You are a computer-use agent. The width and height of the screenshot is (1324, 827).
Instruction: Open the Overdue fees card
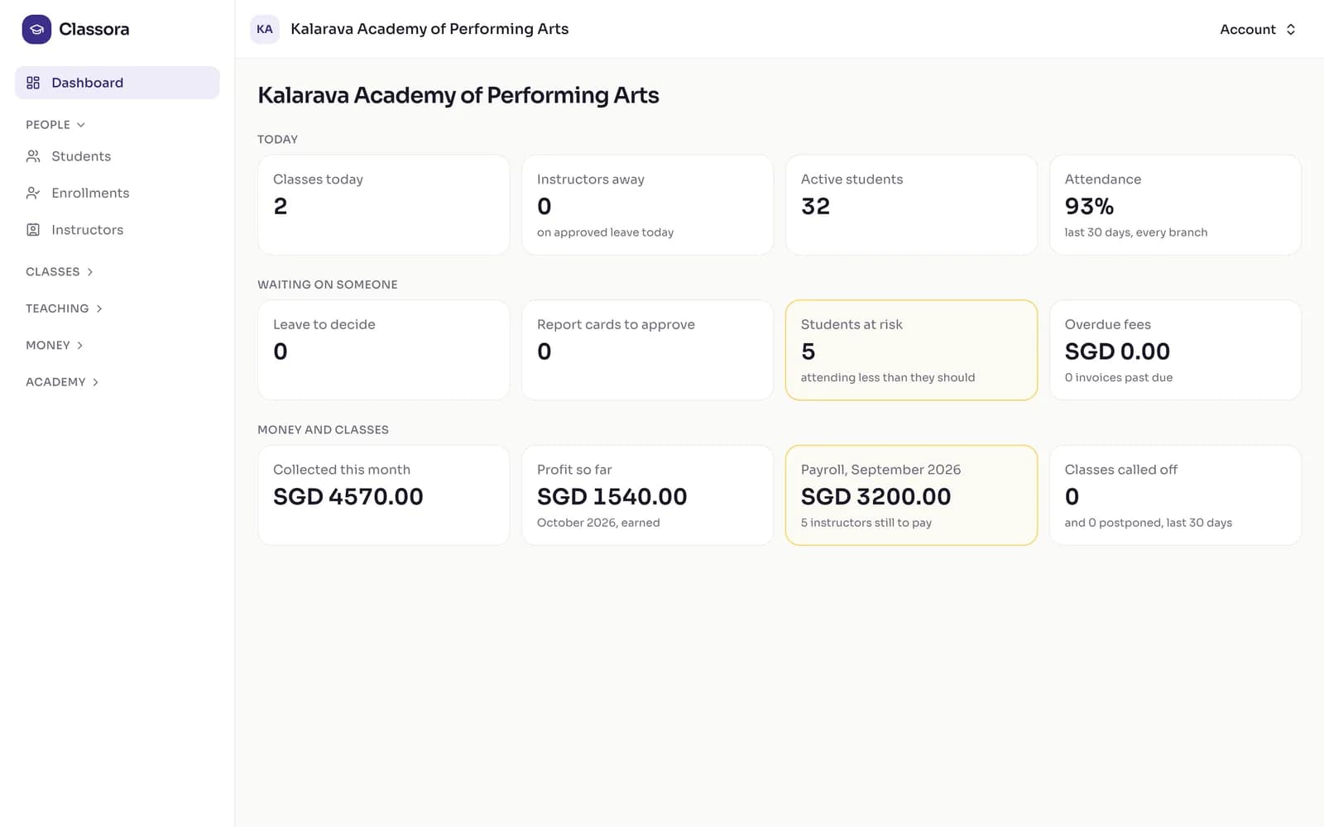[1175, 351]
